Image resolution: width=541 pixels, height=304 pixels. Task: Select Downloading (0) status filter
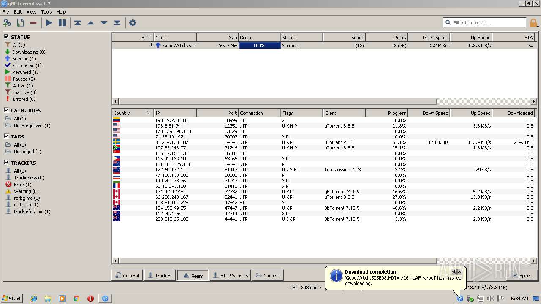(x=25, y=52)
